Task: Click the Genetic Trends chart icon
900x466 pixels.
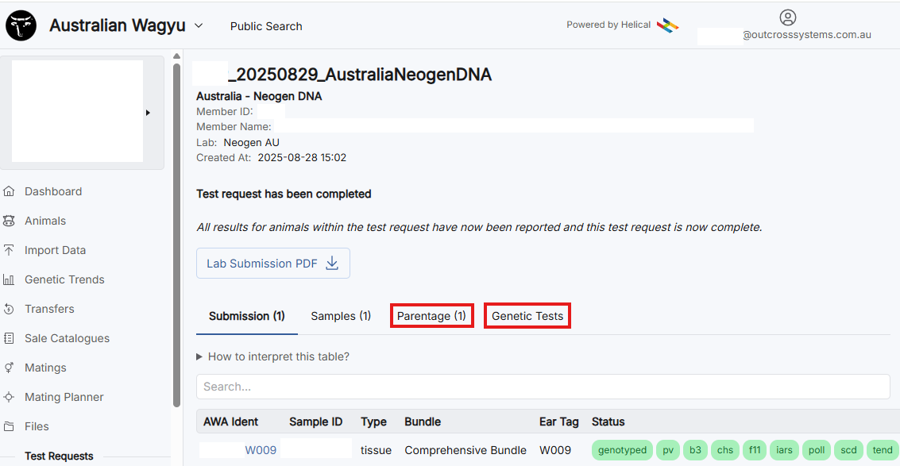Action: (10, 279)
